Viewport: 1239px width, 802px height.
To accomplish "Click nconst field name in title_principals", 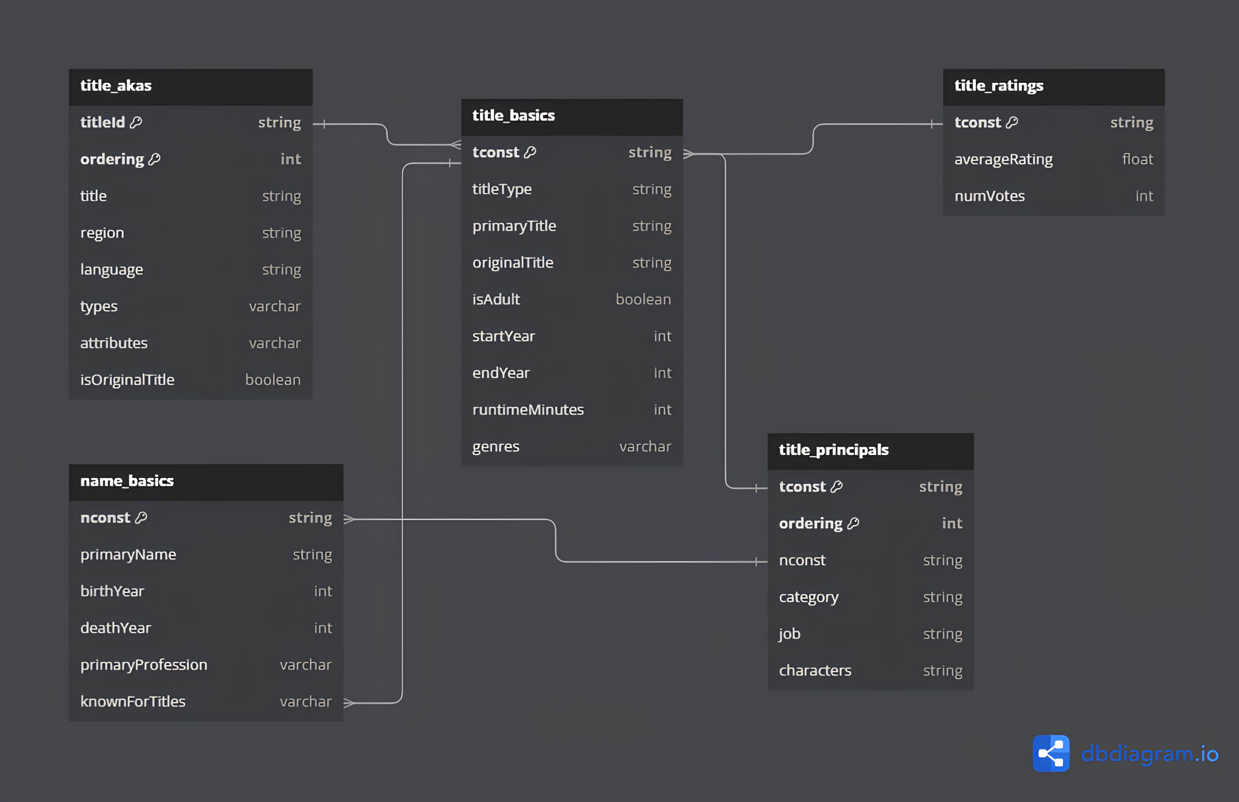I will pos(802,560).
